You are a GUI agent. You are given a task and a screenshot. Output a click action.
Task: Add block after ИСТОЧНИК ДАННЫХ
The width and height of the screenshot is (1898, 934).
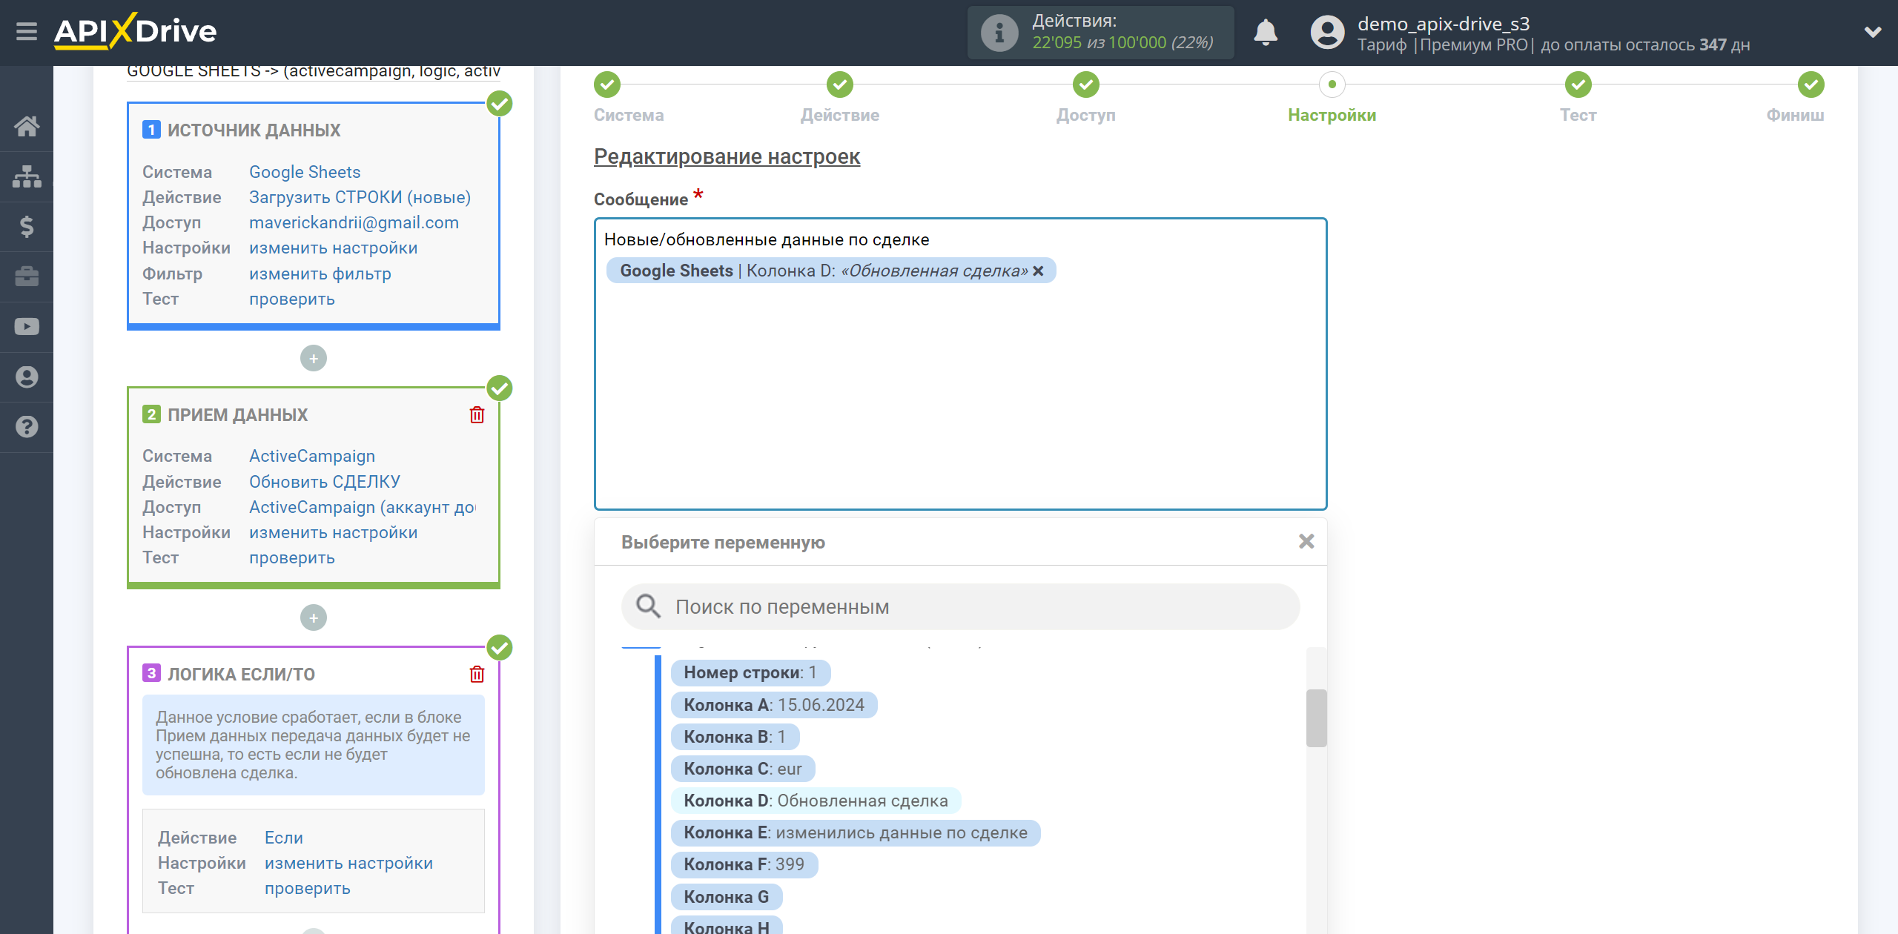pos(314,359)
